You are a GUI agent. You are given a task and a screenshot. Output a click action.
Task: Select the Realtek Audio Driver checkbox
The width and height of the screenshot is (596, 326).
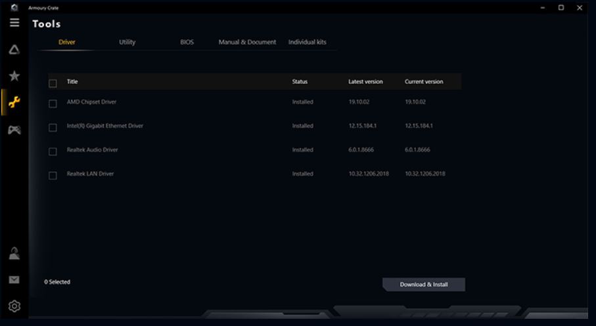point(53,152)
